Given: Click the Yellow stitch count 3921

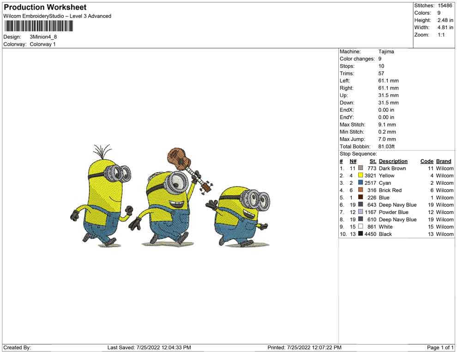Looking at the screenshot, I should [x=370, y=176].
